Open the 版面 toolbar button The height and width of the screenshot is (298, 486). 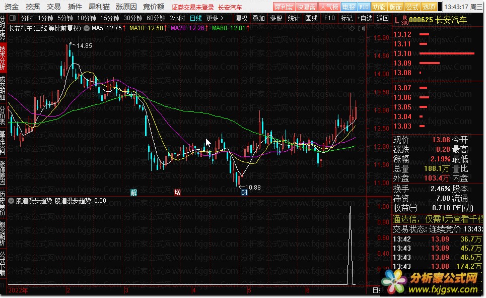click(395, 7)
